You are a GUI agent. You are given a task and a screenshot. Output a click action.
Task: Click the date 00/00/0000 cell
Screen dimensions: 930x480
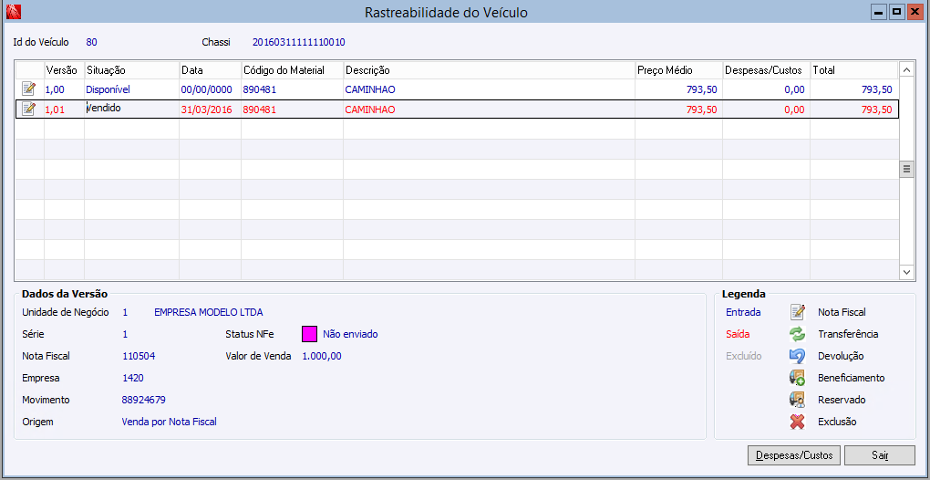(x=210, y=89)
